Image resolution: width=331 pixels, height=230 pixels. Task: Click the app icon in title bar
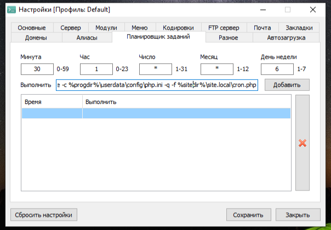pyautogui.click(x=10, y=10)
